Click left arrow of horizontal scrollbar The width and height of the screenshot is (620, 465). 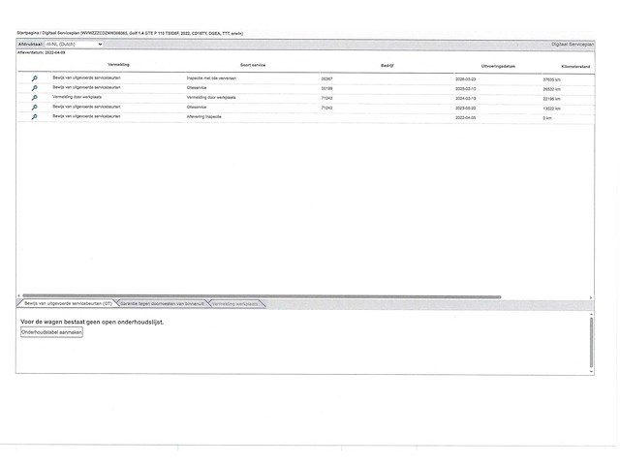(x=18, y=296)
